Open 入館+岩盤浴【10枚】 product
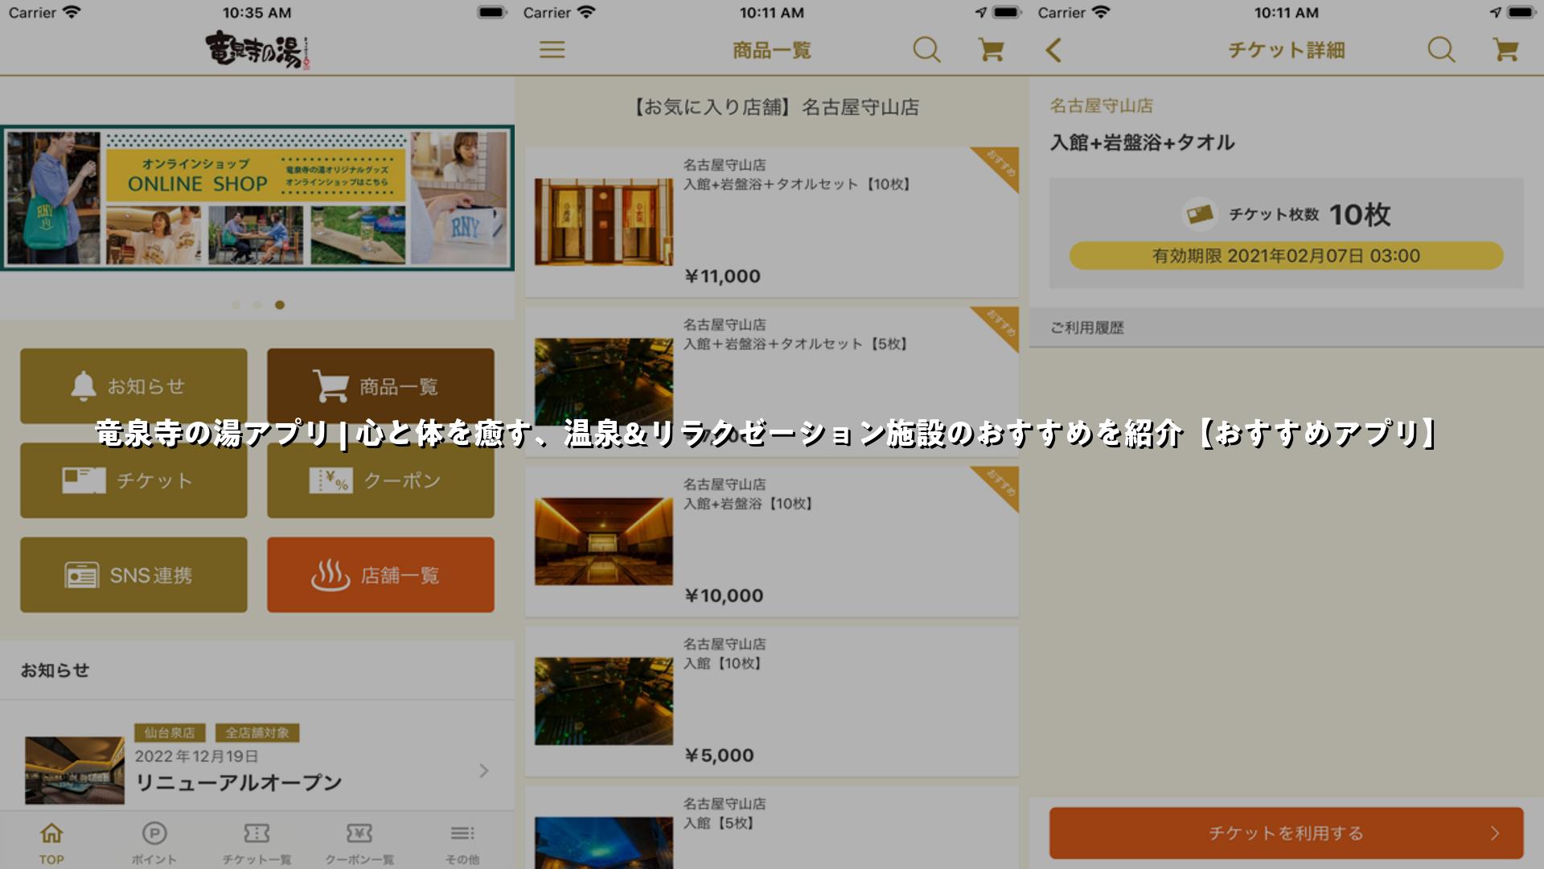The width and height of the screenshot is (1544, 869). coord(772,542)
